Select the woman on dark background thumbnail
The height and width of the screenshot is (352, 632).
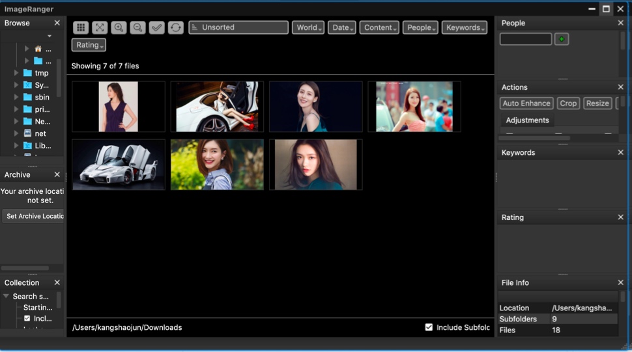pyautogui.click(x=315, y=107)
